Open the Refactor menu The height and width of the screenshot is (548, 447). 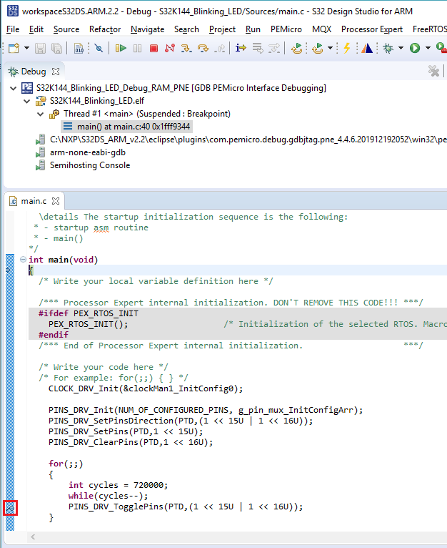pyautogui.click(x=105, y=29)
